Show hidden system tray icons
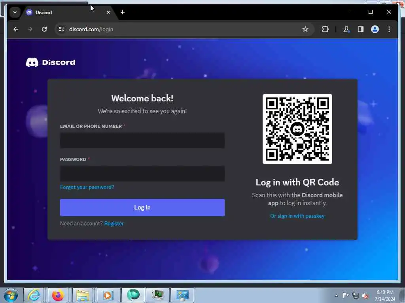This screenshot has width=405, height=303. pyautogui.click(x=336, y=296)
